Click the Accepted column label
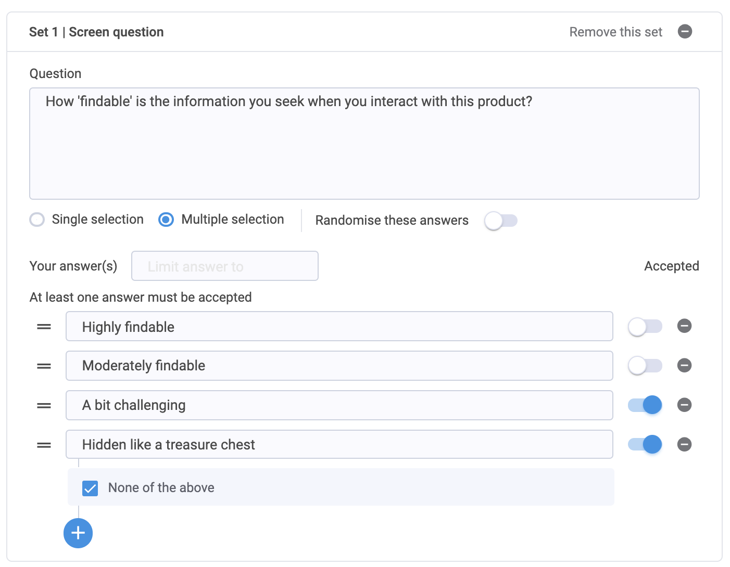730x567 pixels. pyautogui.click(x=672, y=266)
